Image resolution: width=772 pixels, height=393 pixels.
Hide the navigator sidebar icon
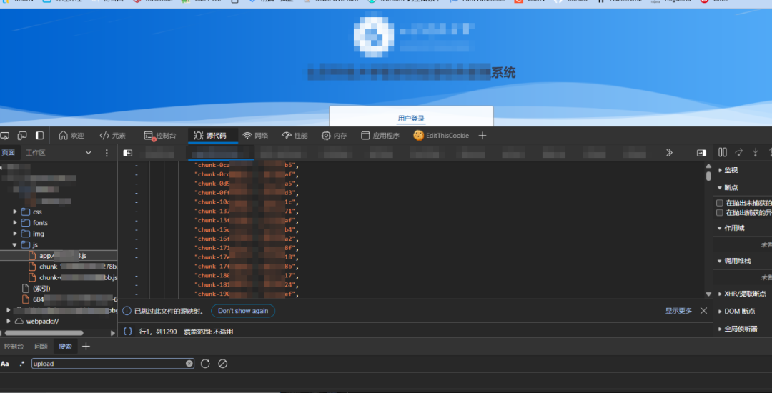(x=127, y=153)
